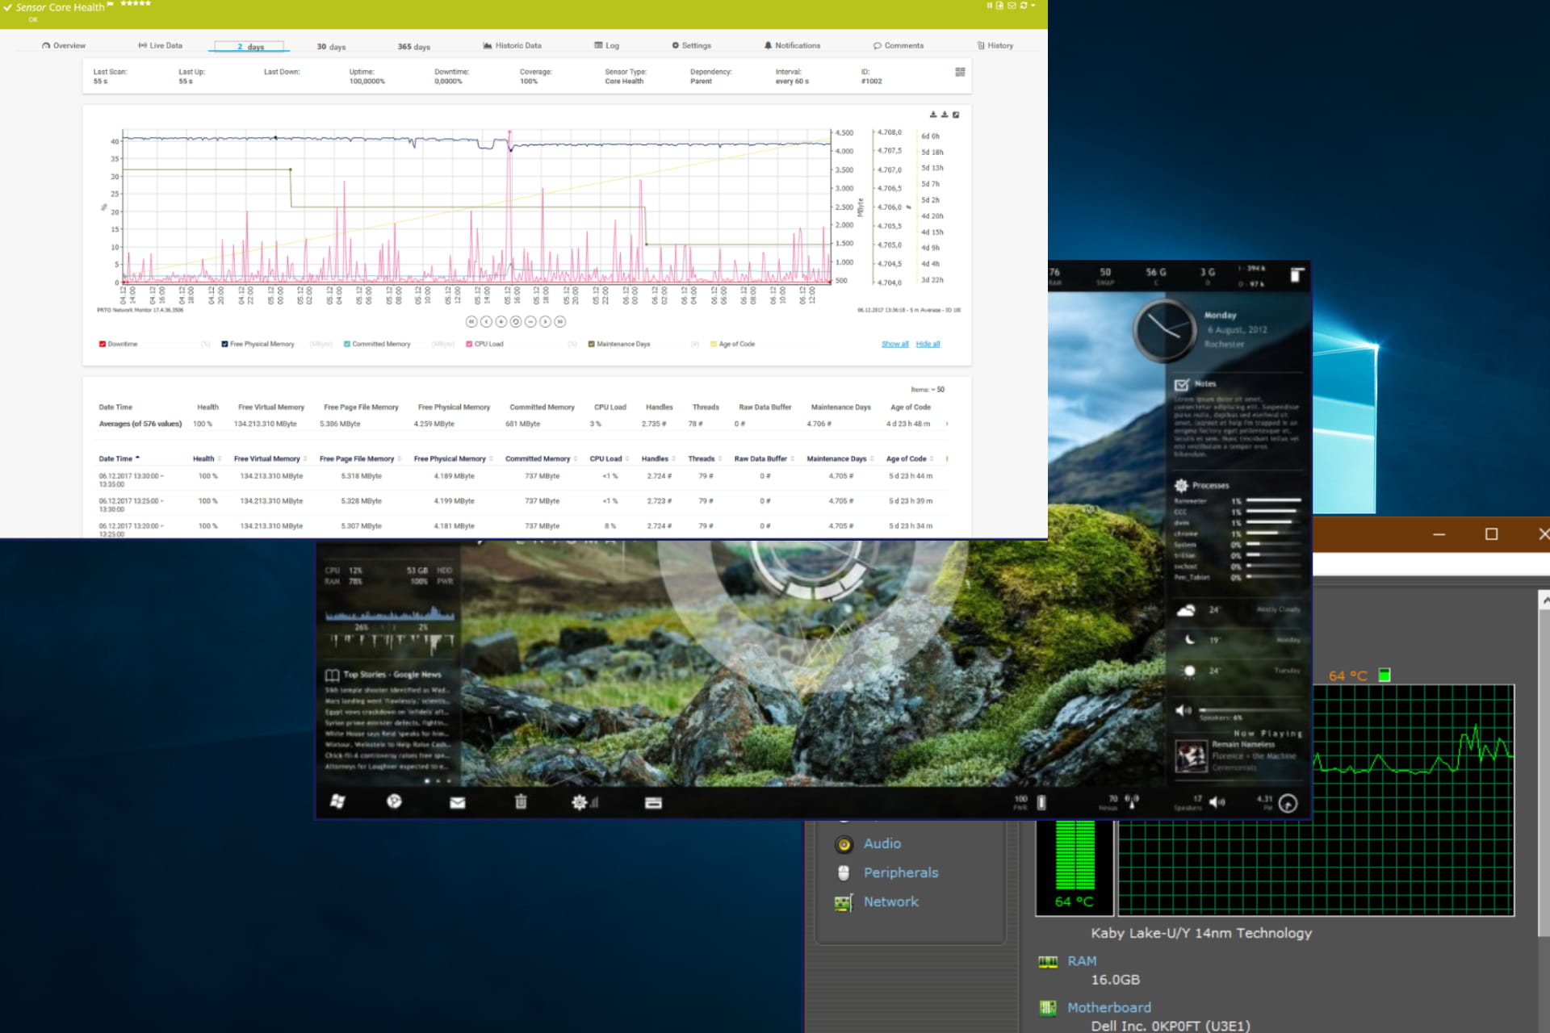Toggle the Age of Code checkbox
The width and height of the screenshot is (1550, 1033).
point(713,344)
